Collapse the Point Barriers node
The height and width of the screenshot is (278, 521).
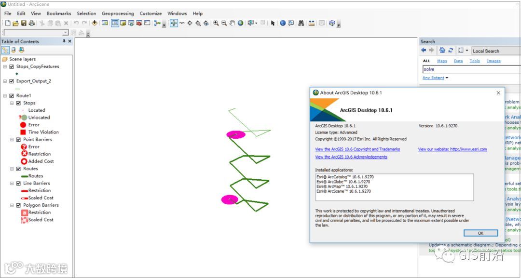coord(12,139)
